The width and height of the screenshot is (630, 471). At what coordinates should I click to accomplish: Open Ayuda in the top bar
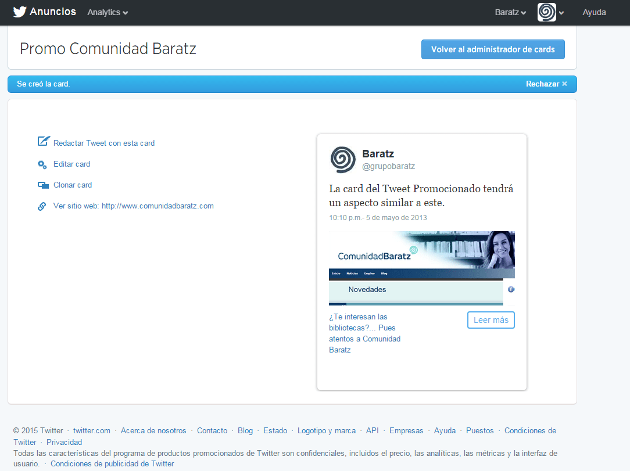(594, 12)
